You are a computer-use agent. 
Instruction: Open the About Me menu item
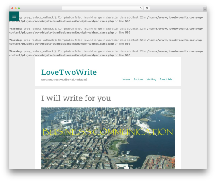166,79
